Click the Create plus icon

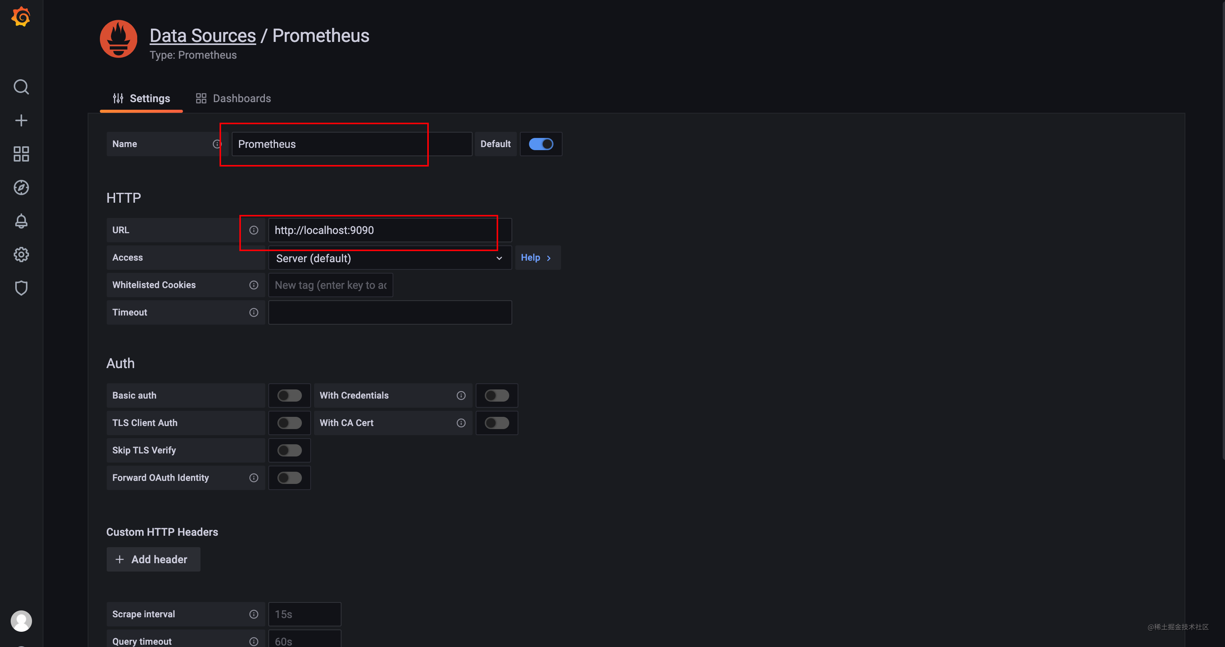[x=21, y=120]
